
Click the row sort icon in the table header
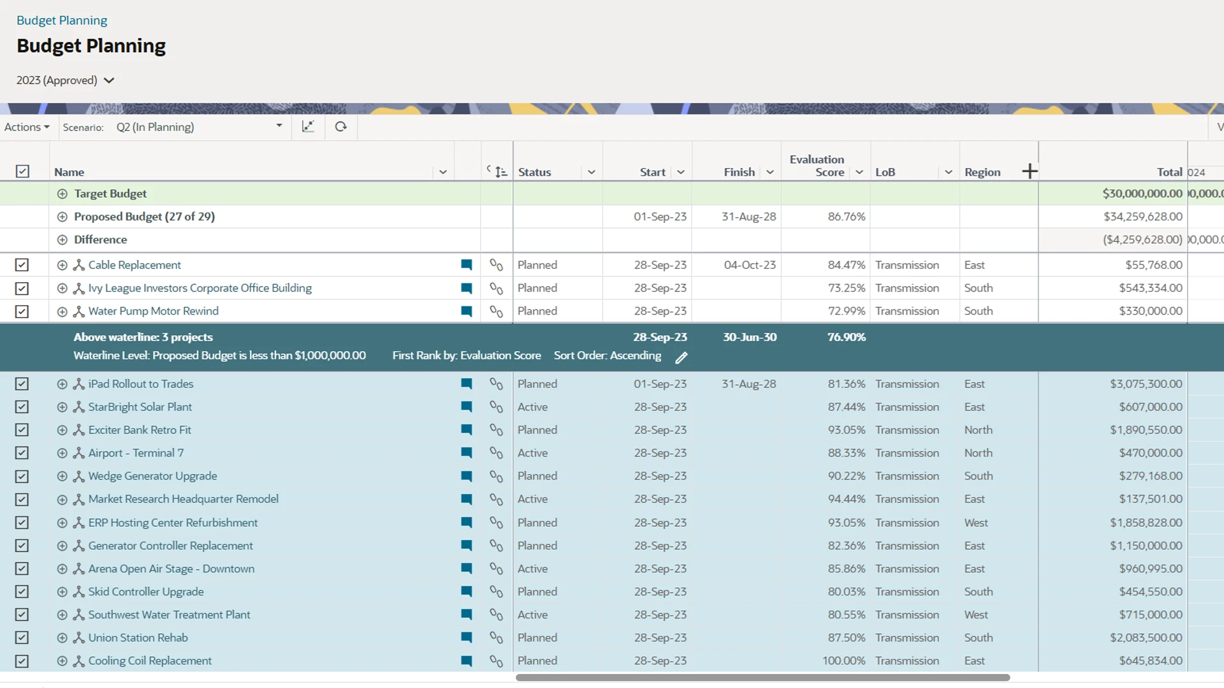[500, 171]
